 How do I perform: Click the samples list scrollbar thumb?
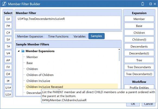pos(119,56)
